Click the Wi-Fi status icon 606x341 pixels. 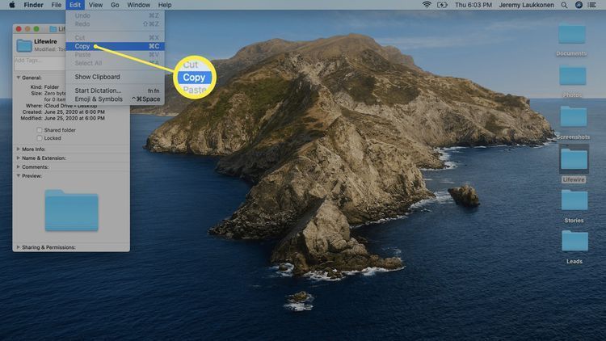pyautogui.click(x=427, y=5)
